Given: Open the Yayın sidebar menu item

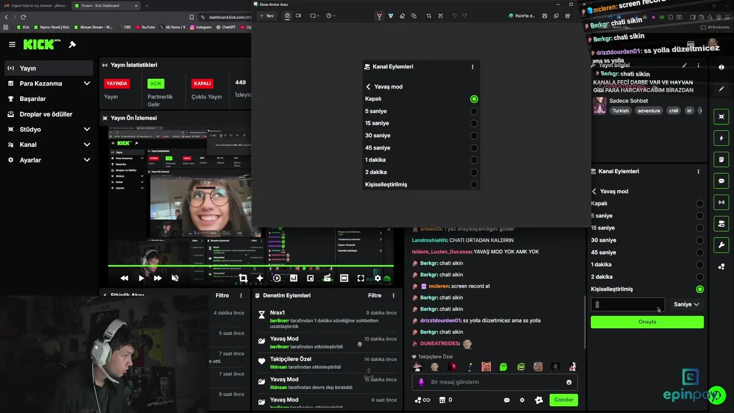Looking at the screenshot, I should 48,68.
